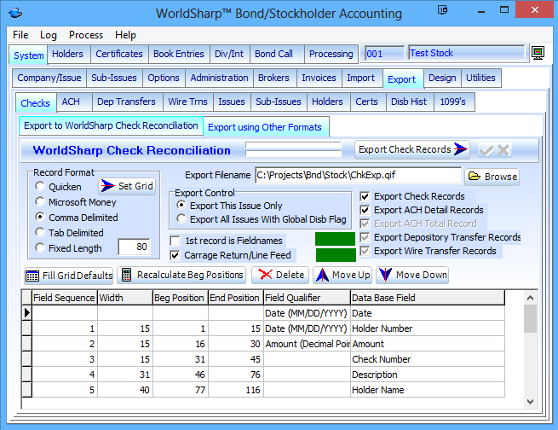Click Set Grid arrow button
This screenshot has width=558, height=430.
pyautogui.click(x=127, y=186)
